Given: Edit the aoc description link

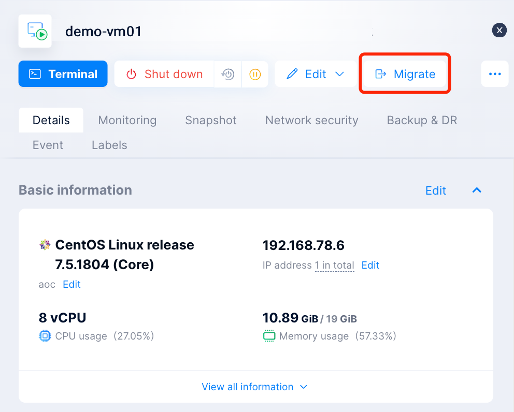Looking at the screenshot, I should point(72,284).
